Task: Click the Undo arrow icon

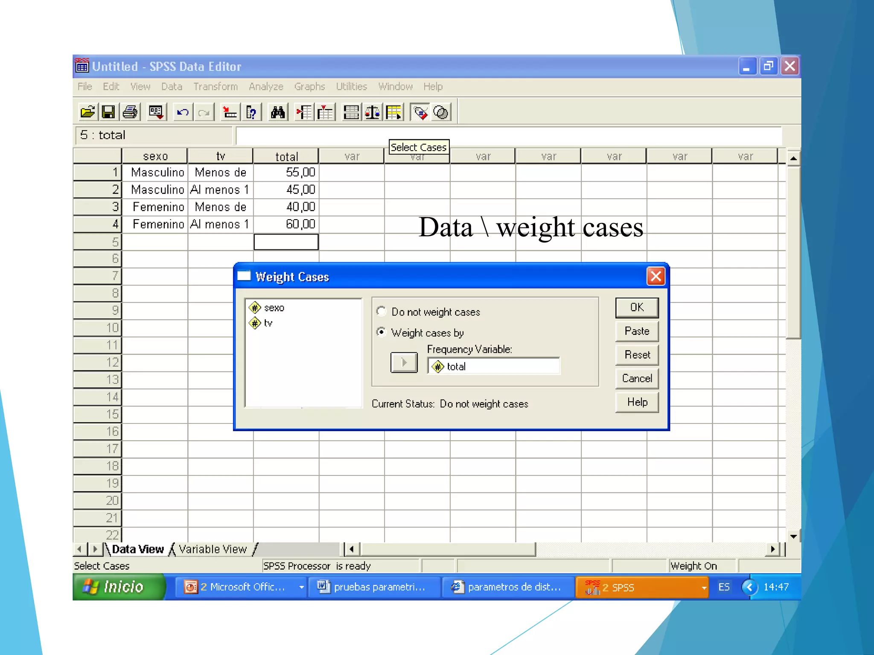Action: click(x=183, y=113)
